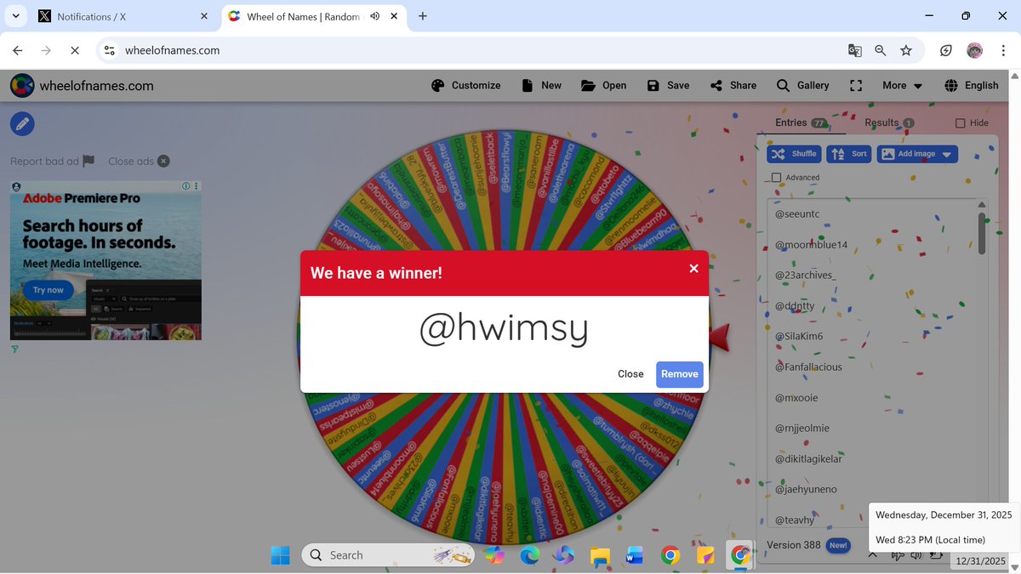Open File Explorer from taskbar

point(600,555)
